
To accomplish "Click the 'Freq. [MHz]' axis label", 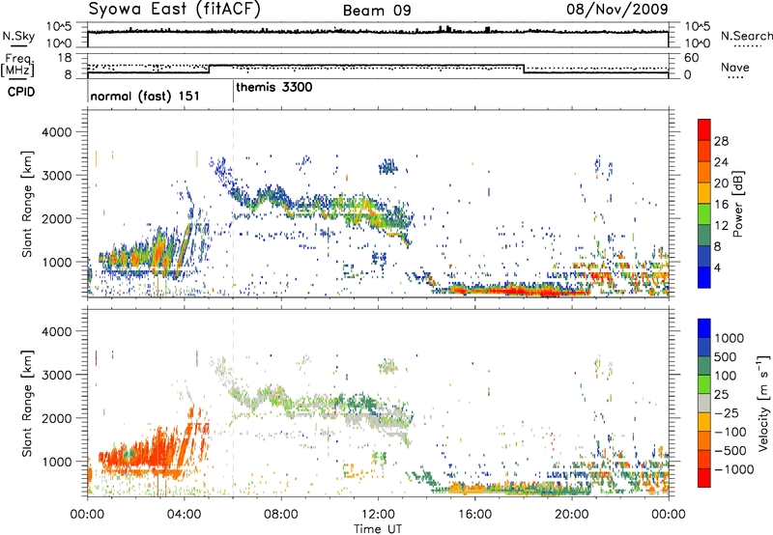I will click(17, 66).
